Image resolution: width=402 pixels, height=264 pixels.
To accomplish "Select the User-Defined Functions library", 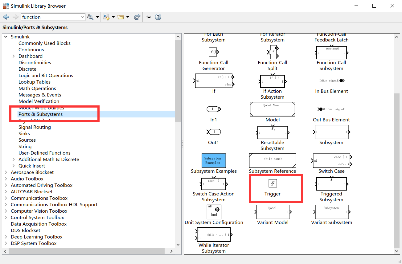I will click(x=44, y=153).
